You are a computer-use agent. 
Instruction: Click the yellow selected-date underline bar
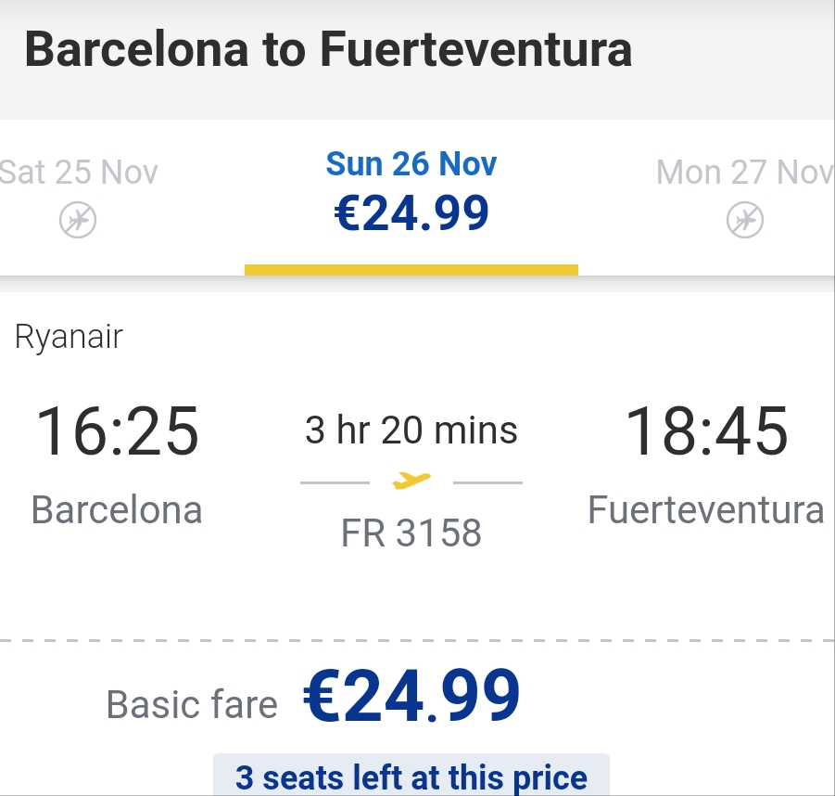(x=411, y=270)
